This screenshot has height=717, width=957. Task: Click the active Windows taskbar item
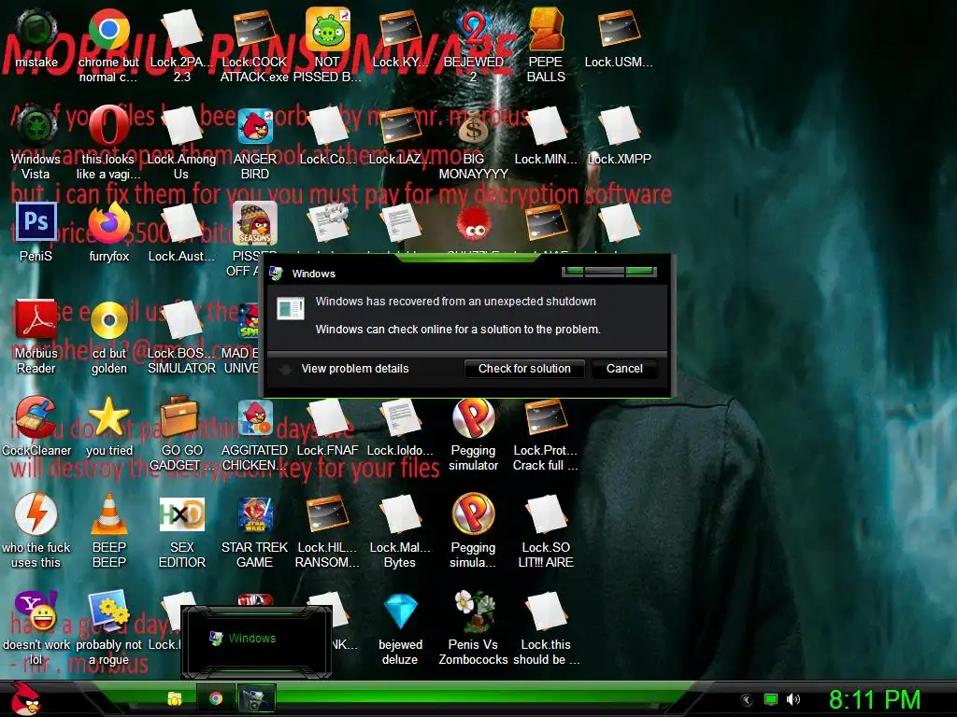point(256,698)
